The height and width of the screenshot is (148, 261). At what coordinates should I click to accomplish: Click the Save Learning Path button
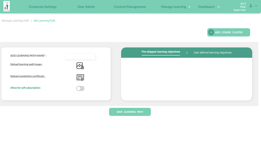[130, 112]
